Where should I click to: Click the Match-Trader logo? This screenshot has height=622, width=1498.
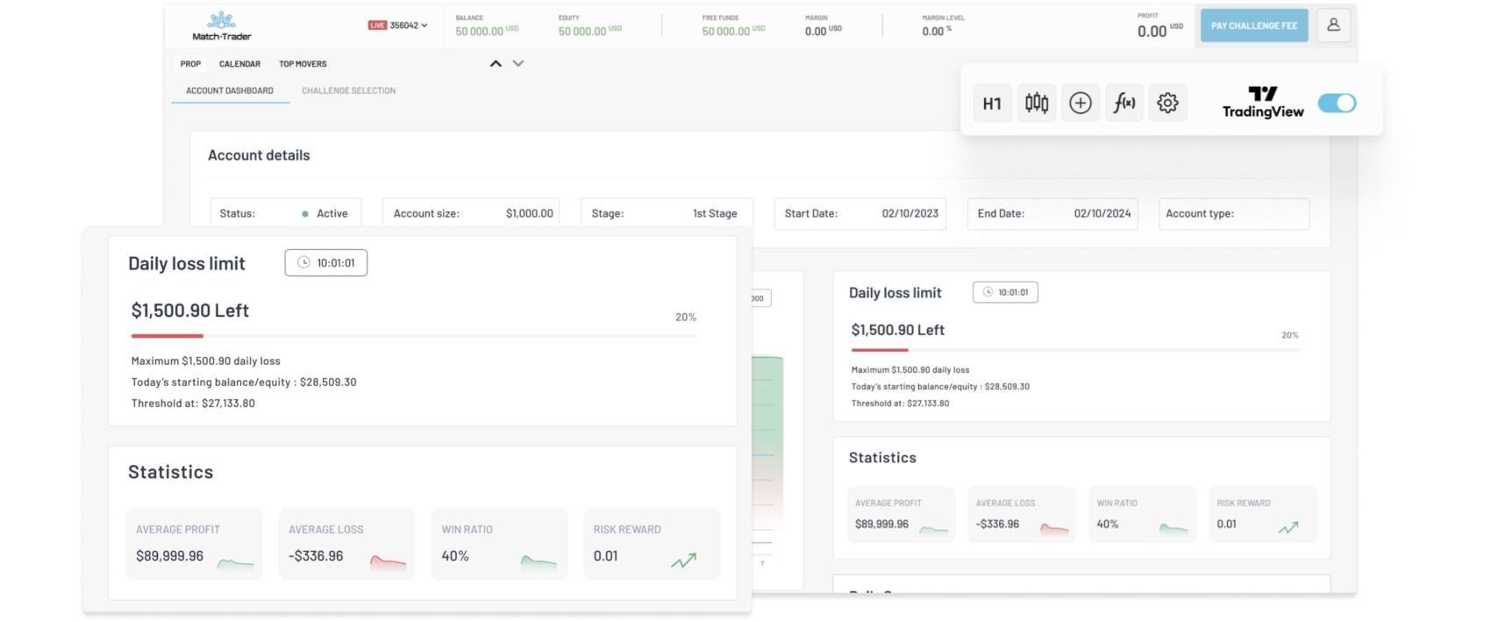click(221, 25)
